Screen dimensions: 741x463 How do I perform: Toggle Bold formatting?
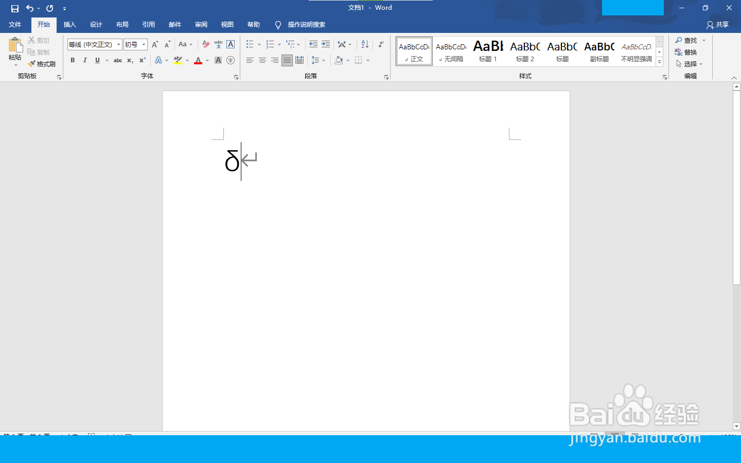(73, 60)
